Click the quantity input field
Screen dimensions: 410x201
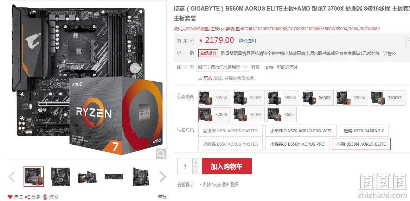coord(185,166)
